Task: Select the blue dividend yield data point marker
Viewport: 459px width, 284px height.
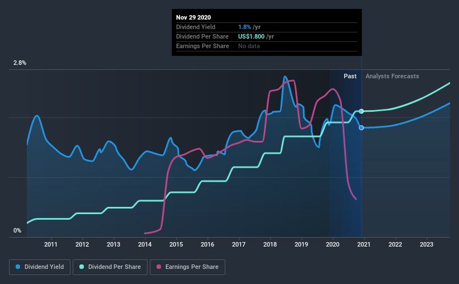Action: [361, 127]
